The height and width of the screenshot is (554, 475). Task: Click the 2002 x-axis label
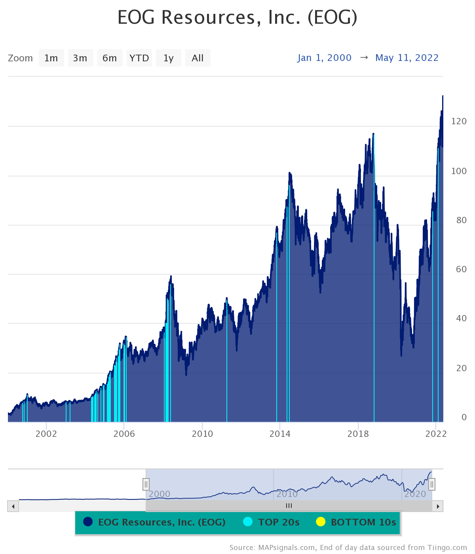pyautogui.click(x=46, y=434)
